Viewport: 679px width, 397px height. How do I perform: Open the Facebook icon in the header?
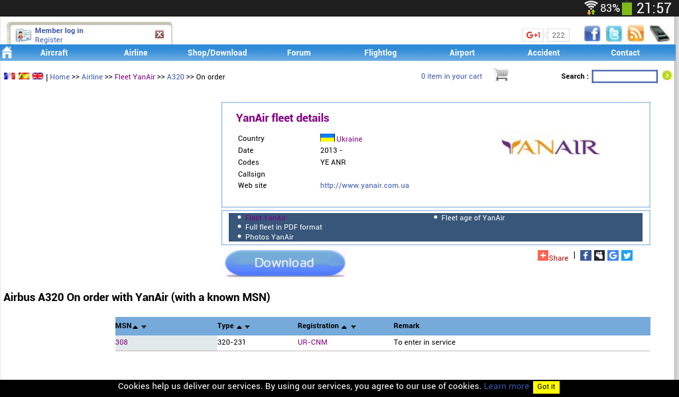tap(591, 34)
